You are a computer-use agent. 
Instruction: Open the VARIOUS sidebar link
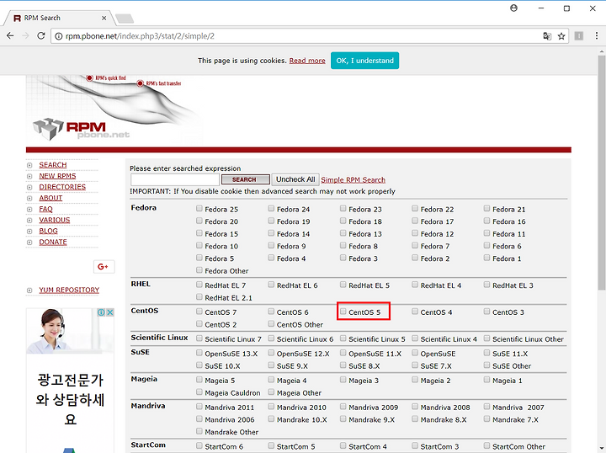coord(55,220)
